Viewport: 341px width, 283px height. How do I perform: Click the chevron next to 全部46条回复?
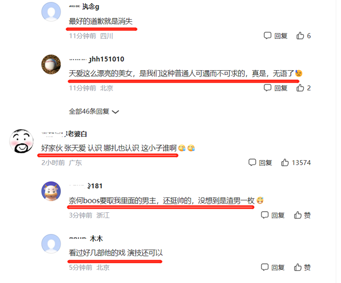coord(115,112)
